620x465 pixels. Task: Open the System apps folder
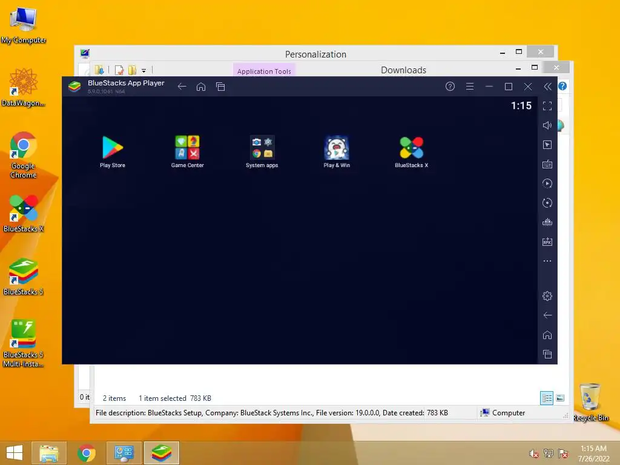tap(262, 152)
